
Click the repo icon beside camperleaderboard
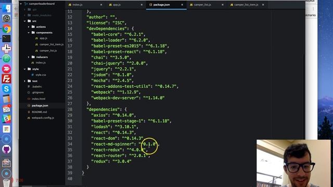[x=27, y=4]
